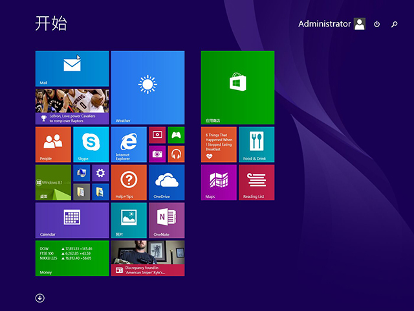Open the Calendar tile
The width and height of the screenshot is (414, 311).
72,220
